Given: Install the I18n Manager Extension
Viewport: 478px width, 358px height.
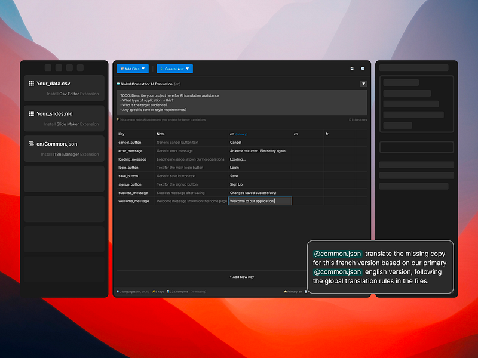Looking at the screenshot, I should pos(70,155).
